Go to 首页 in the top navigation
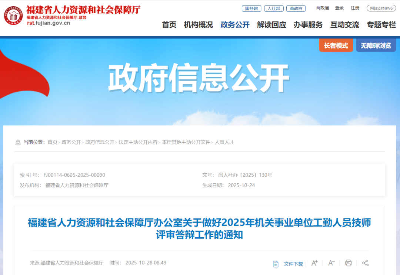 pyautogui.click(x=169, y=25)
